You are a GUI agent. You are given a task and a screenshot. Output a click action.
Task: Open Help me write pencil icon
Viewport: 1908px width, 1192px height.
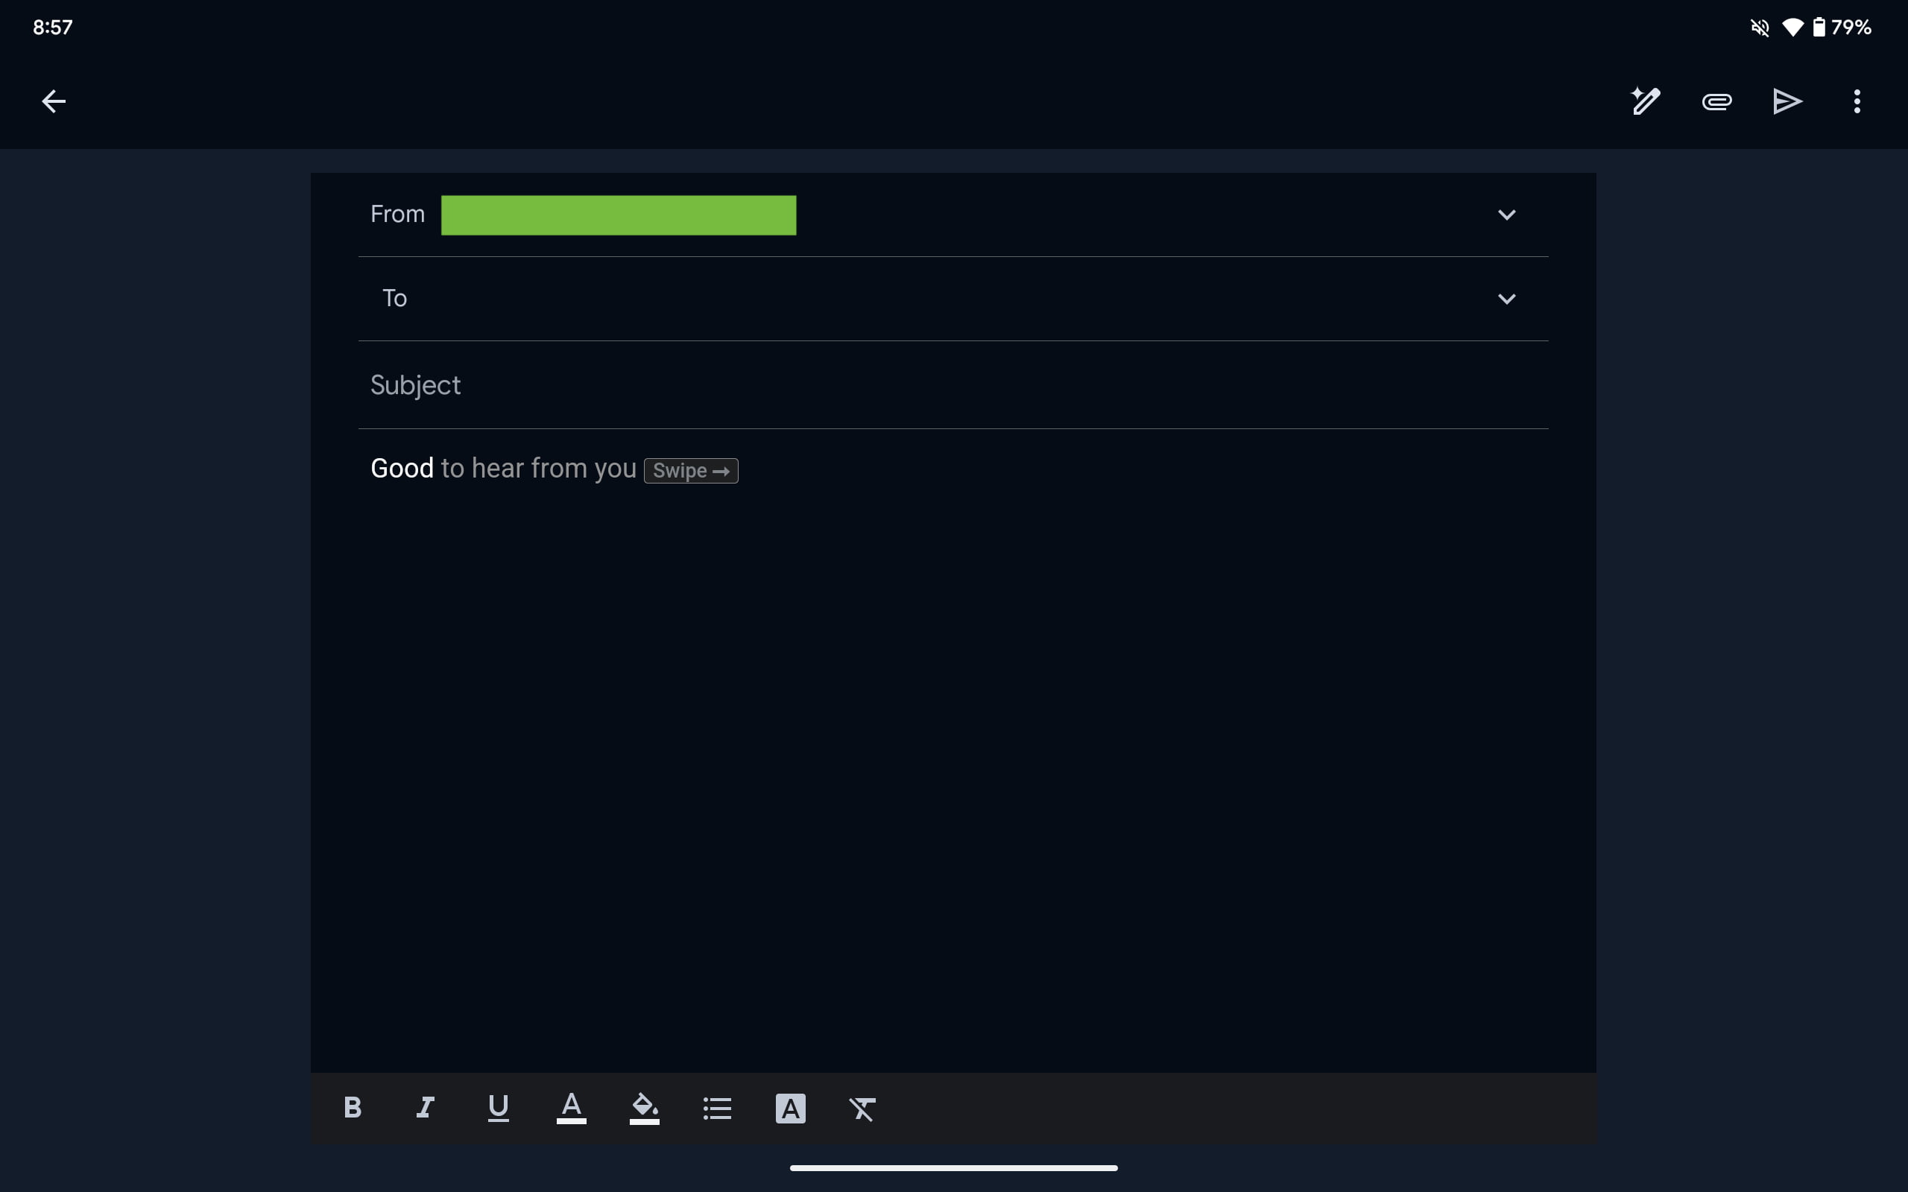1646,102
